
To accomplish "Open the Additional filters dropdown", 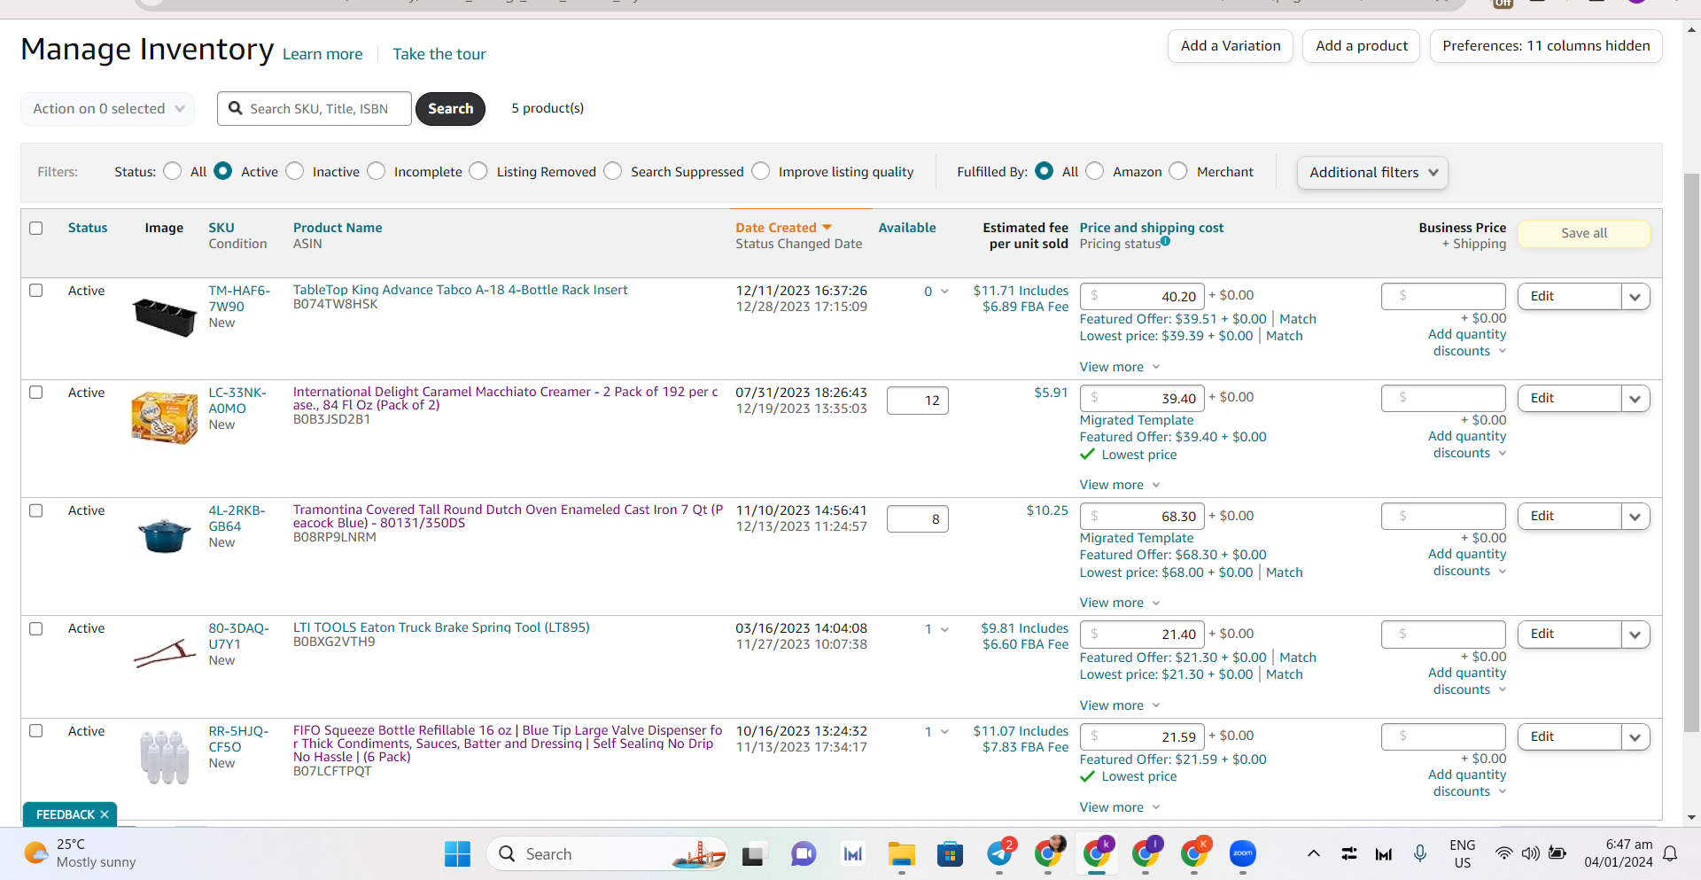I will [1372, 172].
